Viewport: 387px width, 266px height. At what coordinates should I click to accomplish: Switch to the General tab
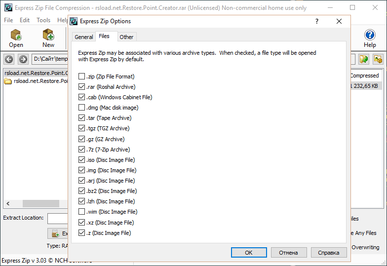tap(84, 37)
